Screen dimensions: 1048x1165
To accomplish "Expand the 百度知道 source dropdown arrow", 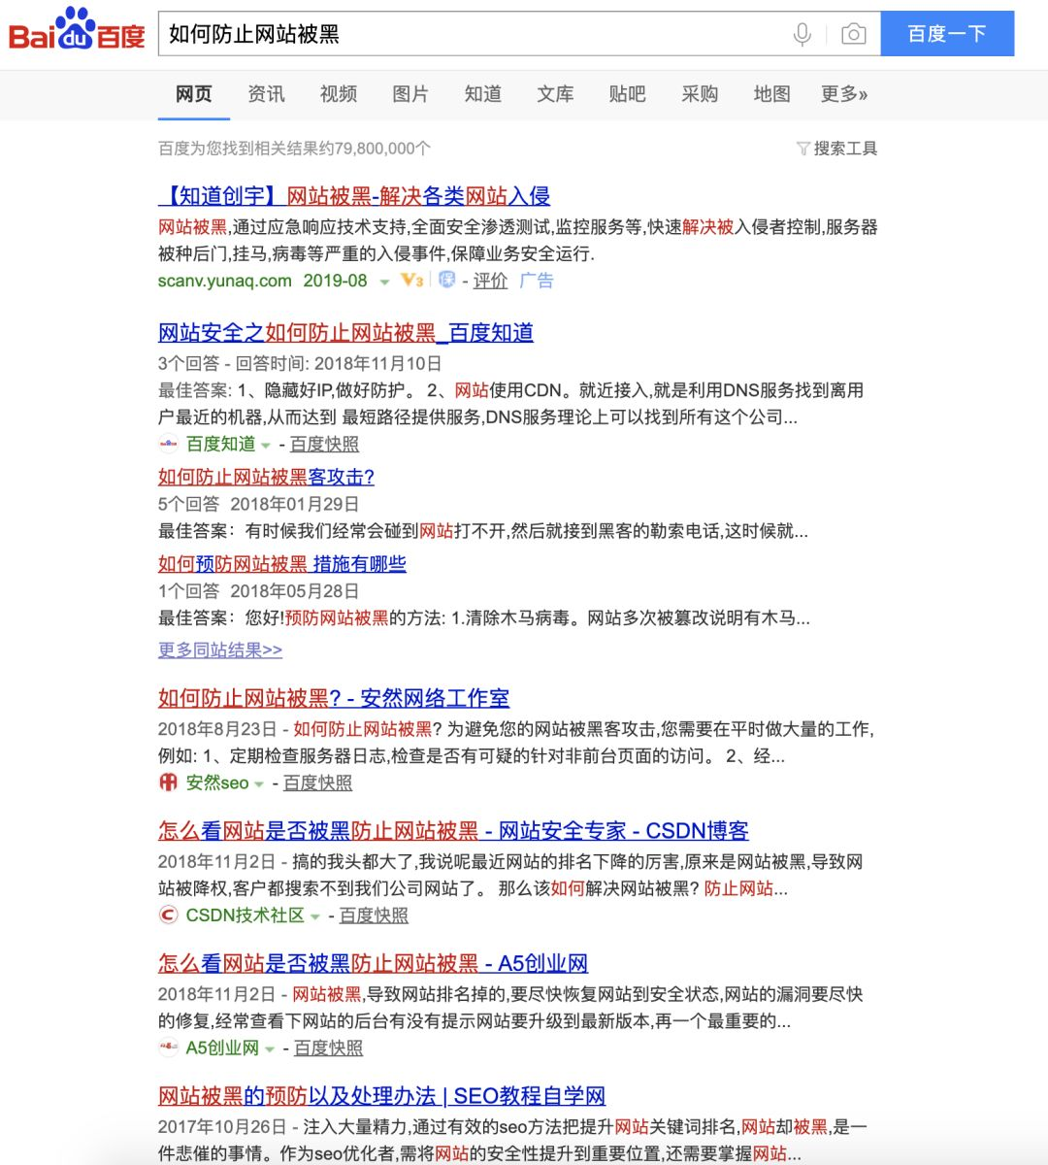I will 266,446.
